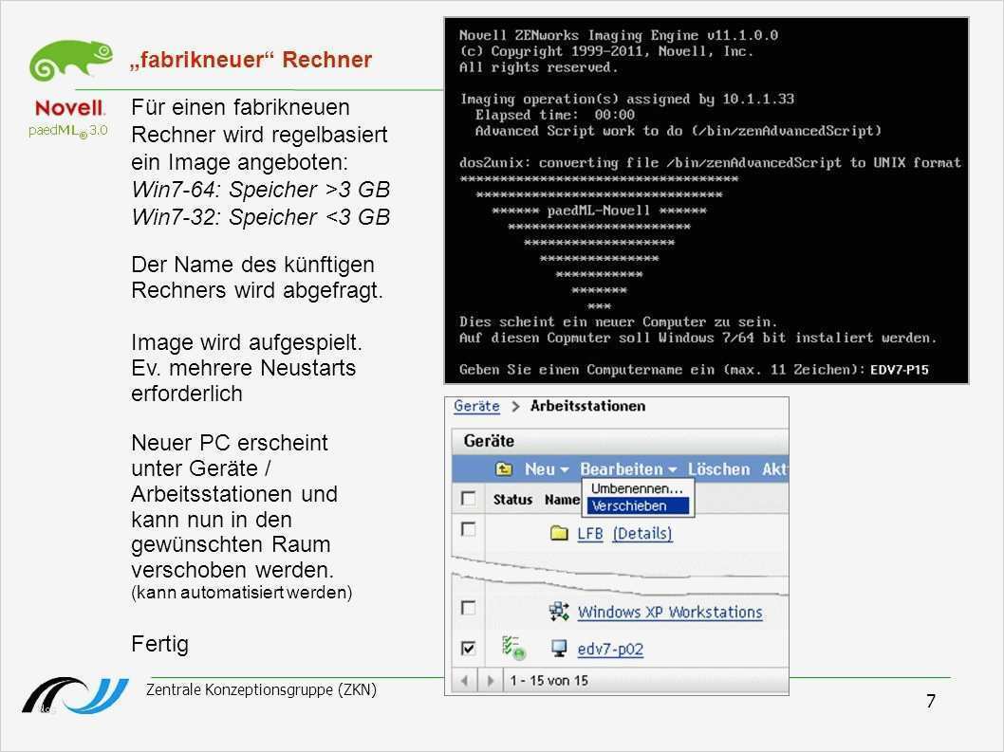Click 'Dies scheint ein neuer Computer' console line
The width and height of the screenshot is (1004, 752).
pyautogui.click(x=618, y=321)
